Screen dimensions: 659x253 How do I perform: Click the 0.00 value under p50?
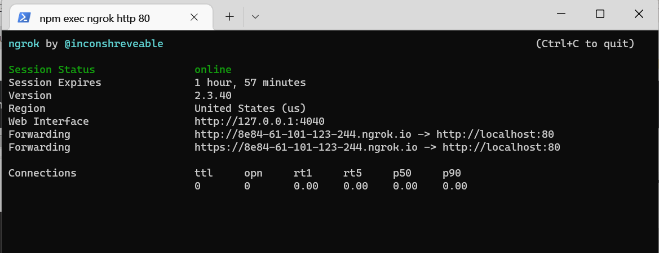[405, 187]
